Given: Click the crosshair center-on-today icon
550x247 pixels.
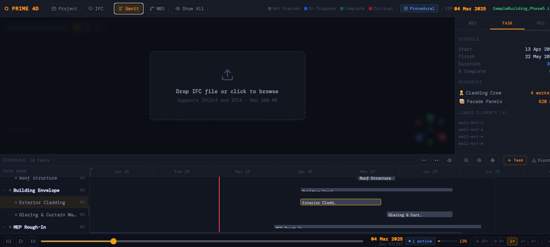Looking at the screenshot, I should [493, 160].
